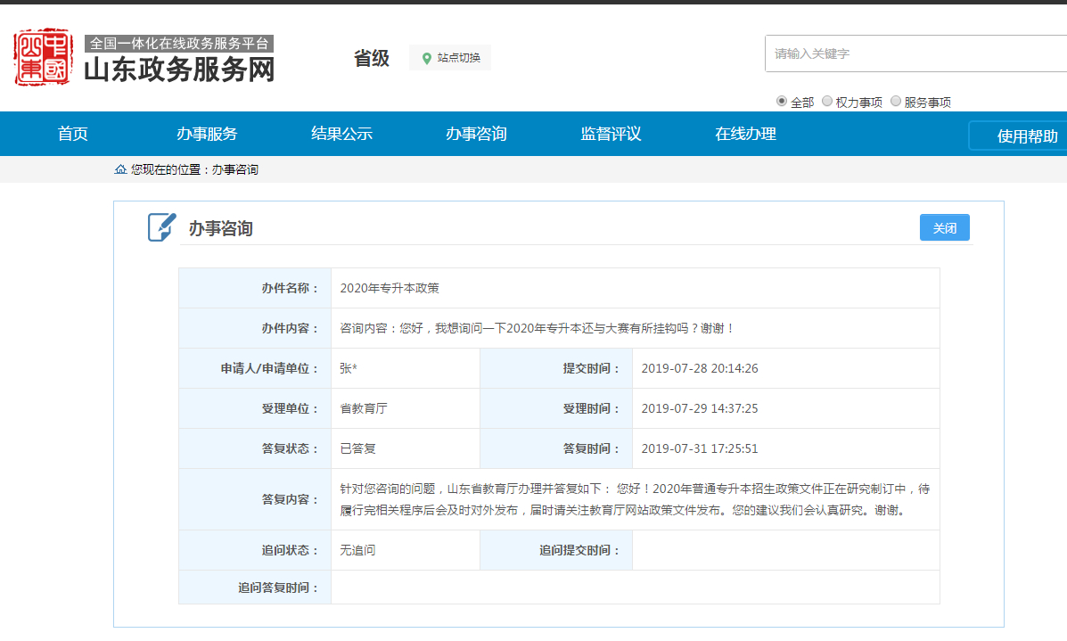Click the home icon in the breadcrumb bar
Screen dimensions: 1067x641
[120, 169]
